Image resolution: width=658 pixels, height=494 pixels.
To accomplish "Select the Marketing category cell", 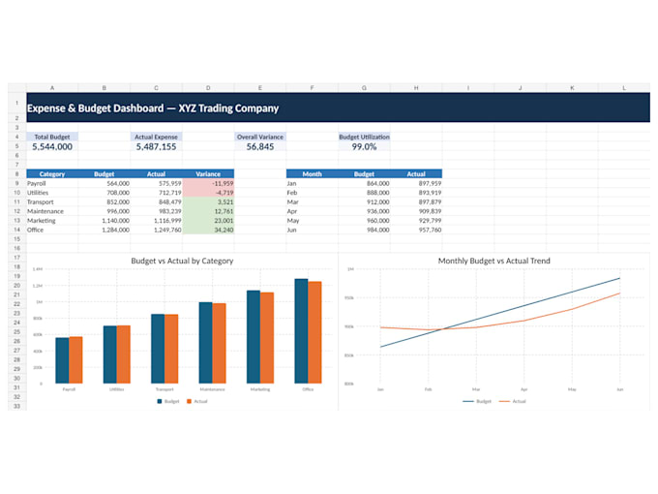I will 52,221.
